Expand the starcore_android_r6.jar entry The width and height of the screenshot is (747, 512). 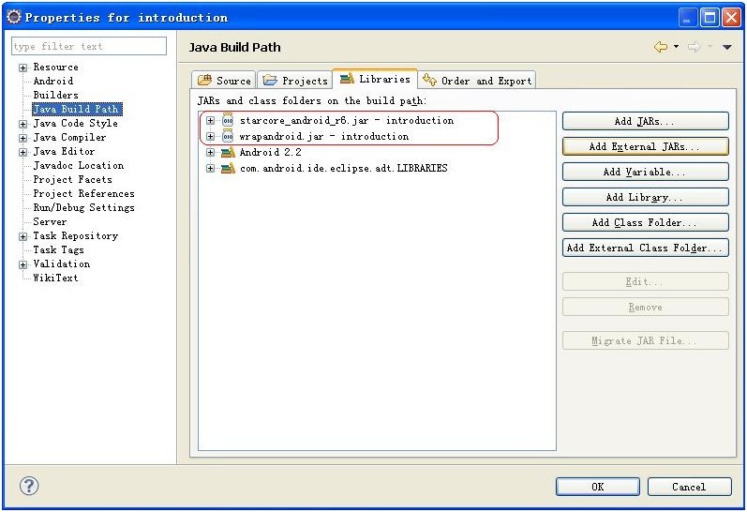click(x=211, y=121)
